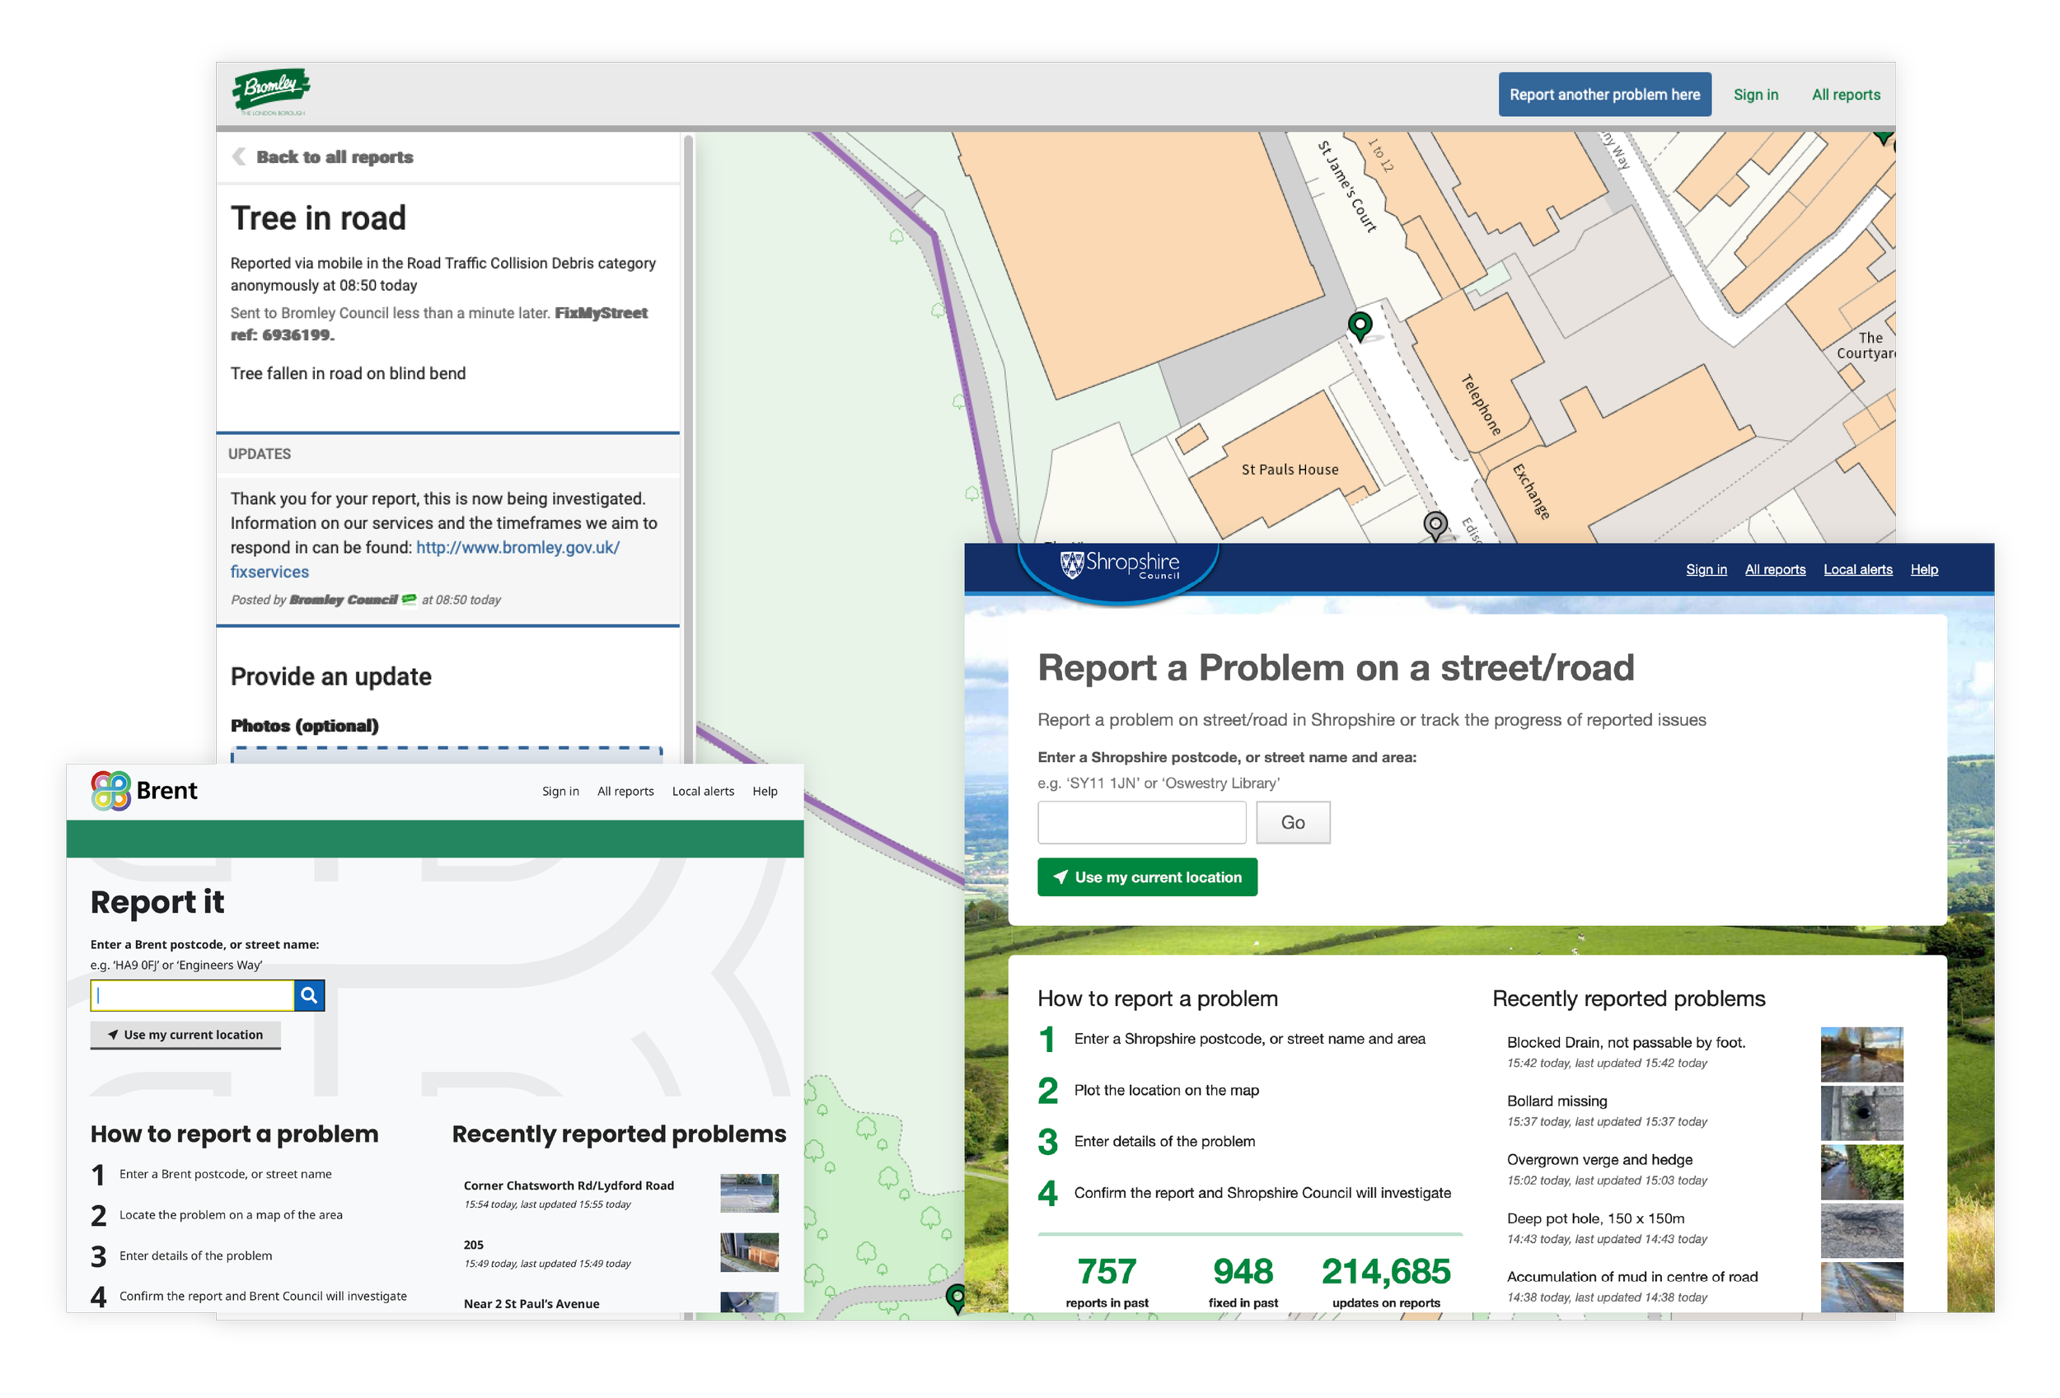Image resolution: width=2060 pixels, height=1398 pixels.
Task: Click the Bromley council logo
Action: click(x=271, y=91)
